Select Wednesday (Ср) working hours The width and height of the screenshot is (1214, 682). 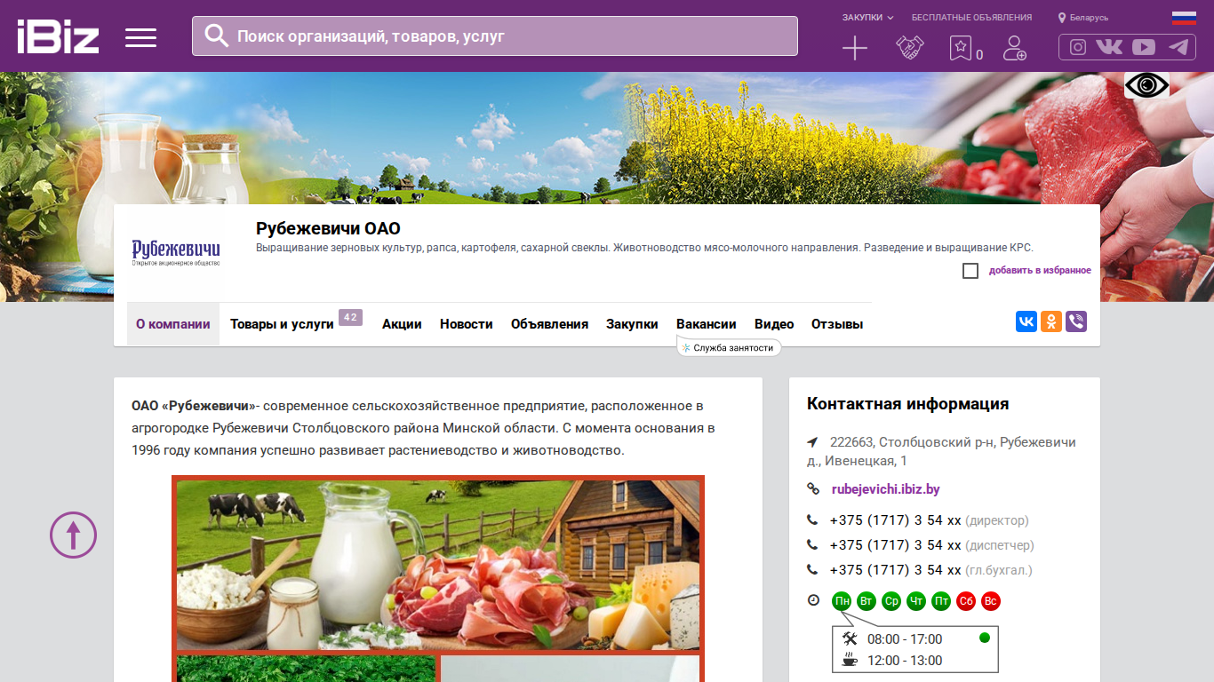(891, 601)
